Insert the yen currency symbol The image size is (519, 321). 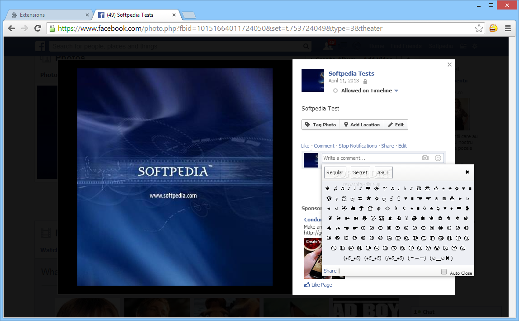406,218
